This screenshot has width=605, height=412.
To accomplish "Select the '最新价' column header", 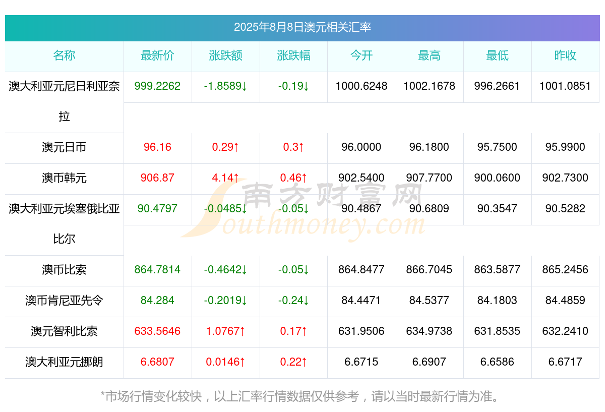I will (158, 55).
